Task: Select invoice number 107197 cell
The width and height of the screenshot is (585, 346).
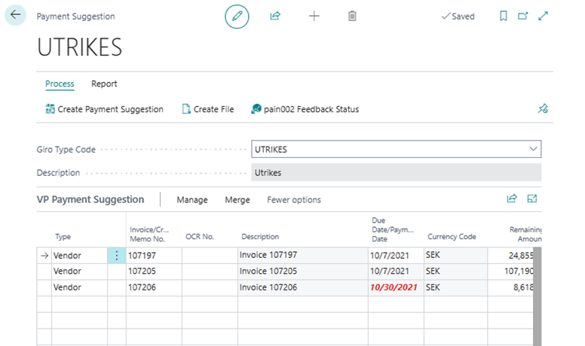Action: click(x=154, y=256)
